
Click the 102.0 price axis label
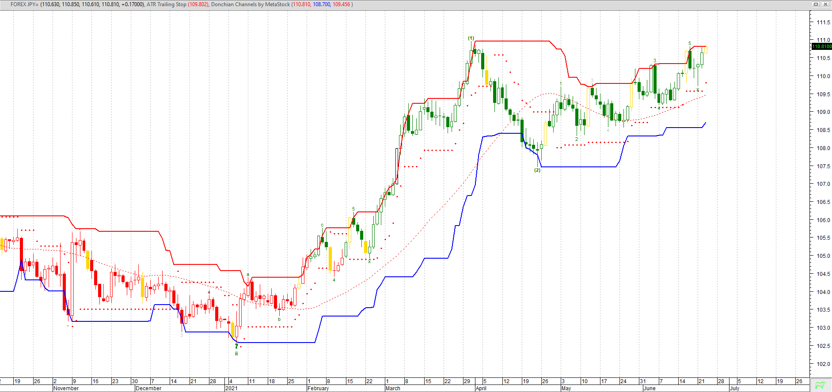click(x=823, y=364)
